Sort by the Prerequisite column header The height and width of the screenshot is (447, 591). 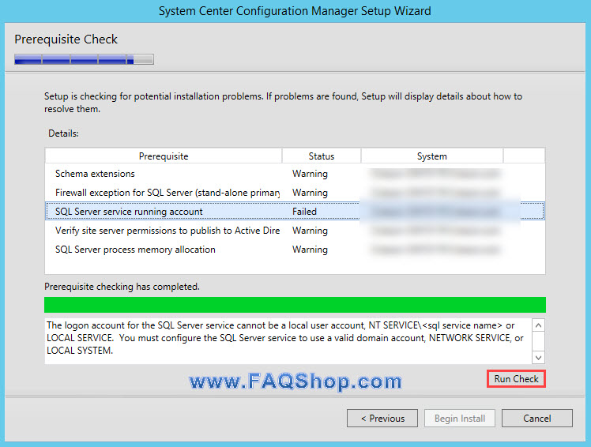(x=164, y=156)
